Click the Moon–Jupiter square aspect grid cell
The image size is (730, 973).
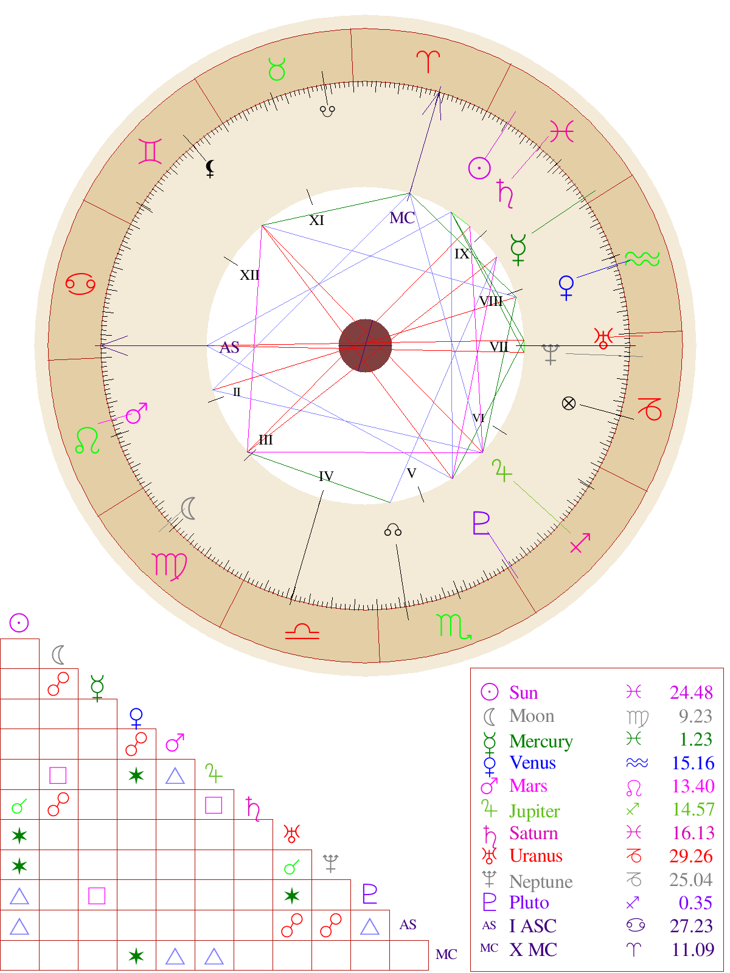pos(58,775)
